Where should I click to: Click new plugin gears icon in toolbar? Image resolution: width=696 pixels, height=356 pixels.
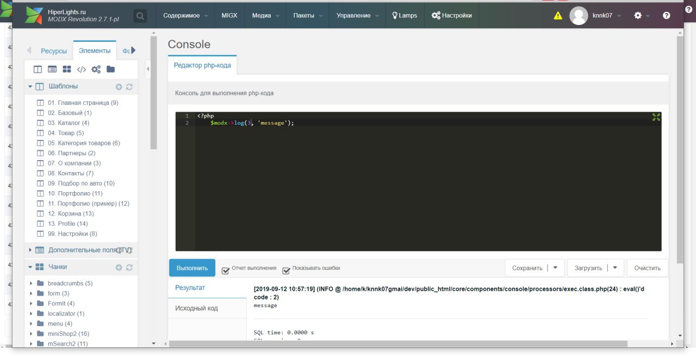(96, 69)
